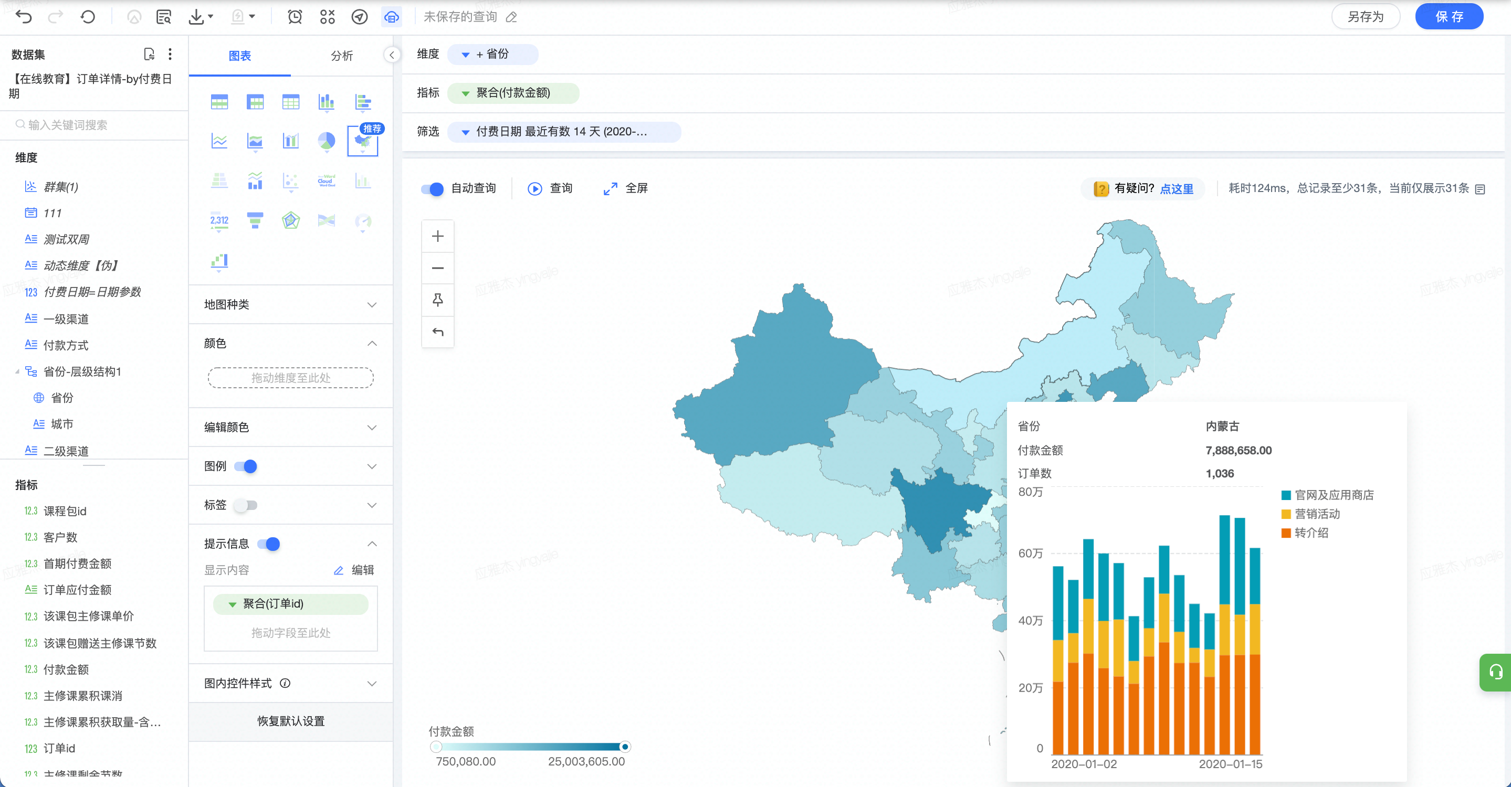Click the send compass icon
Screen dimensions: 1511x787
(360, 16)
